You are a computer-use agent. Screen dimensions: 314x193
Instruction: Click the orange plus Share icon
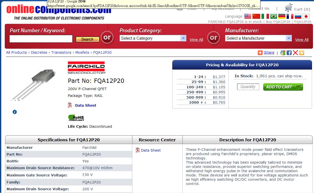(x=260, y=52)
